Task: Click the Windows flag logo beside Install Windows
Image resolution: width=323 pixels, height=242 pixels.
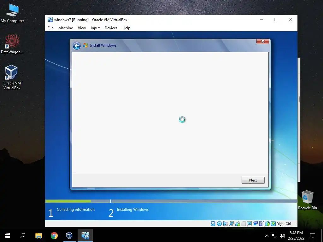Action: click(85, 45)
